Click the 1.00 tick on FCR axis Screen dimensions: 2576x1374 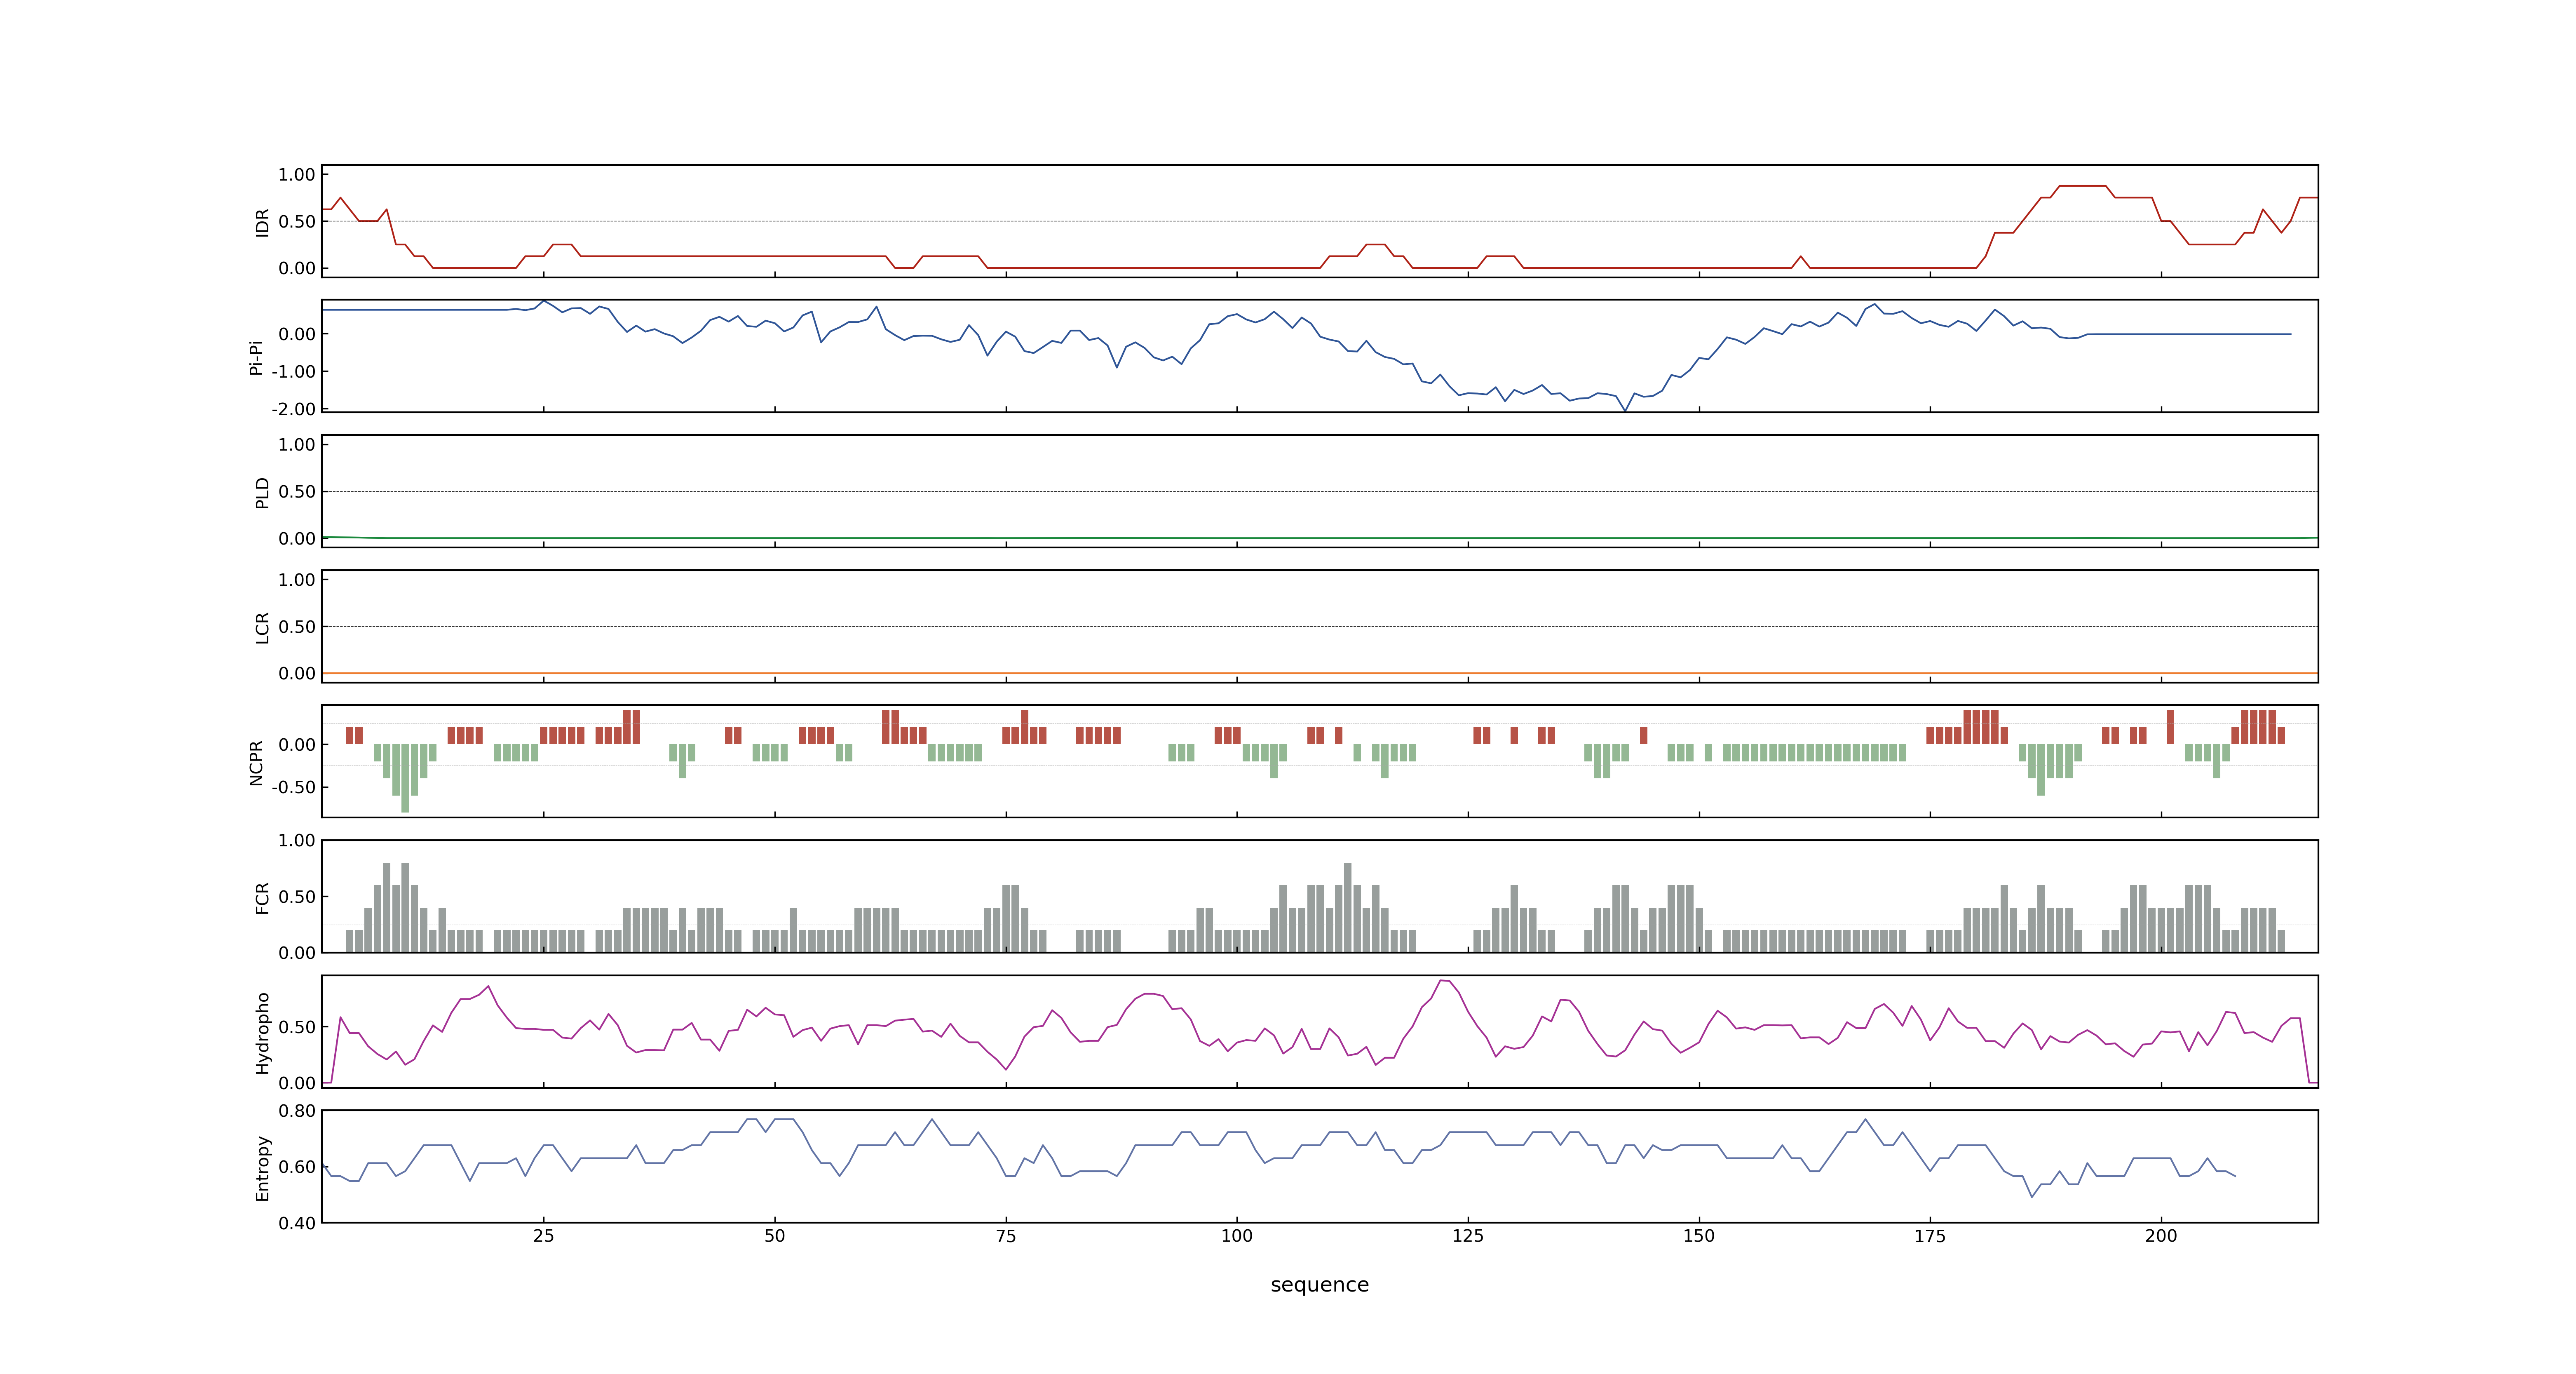[297, 841]
